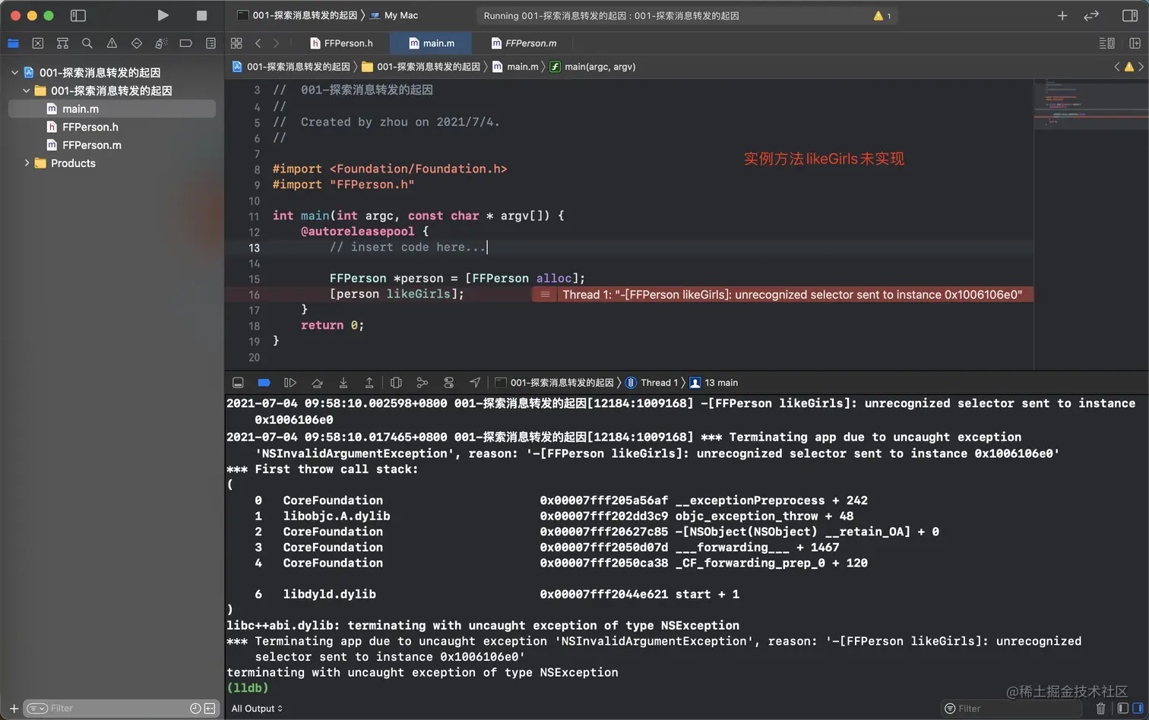Step into the function call
Screen dimensions: 1149x720
[x=343, y=383]
